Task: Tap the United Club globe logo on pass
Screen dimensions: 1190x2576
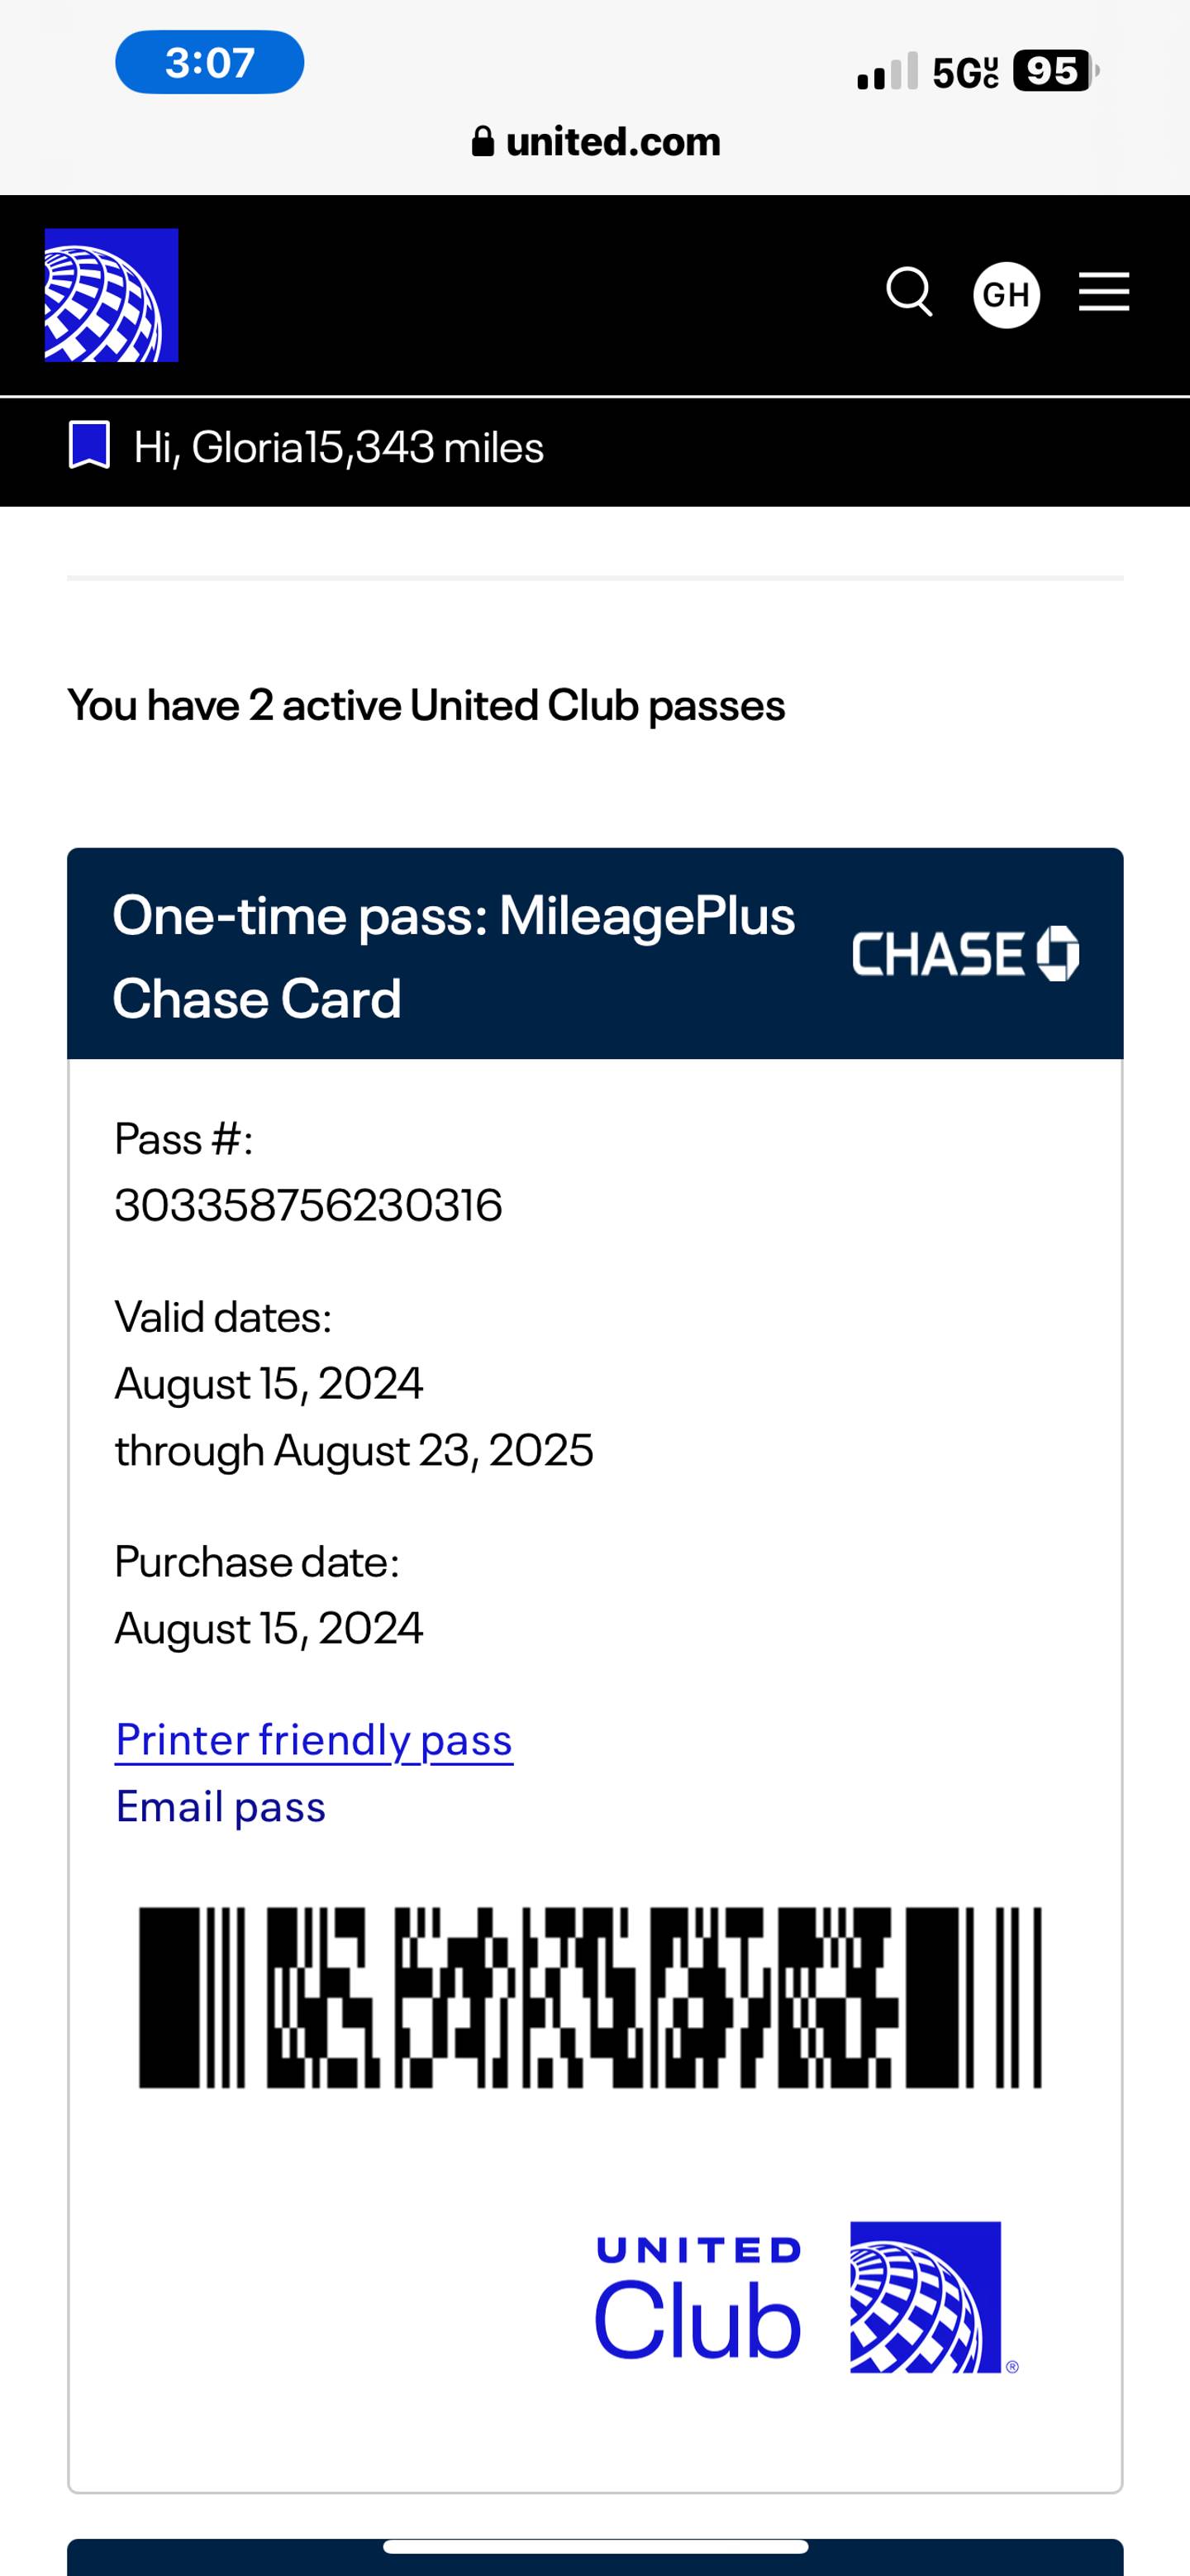Action: coord(926,2298)
